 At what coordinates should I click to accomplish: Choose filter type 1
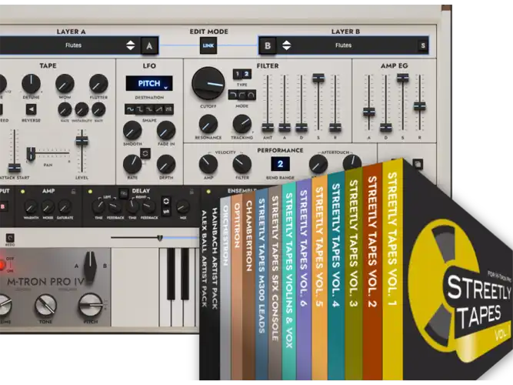(x=238, y=74)
